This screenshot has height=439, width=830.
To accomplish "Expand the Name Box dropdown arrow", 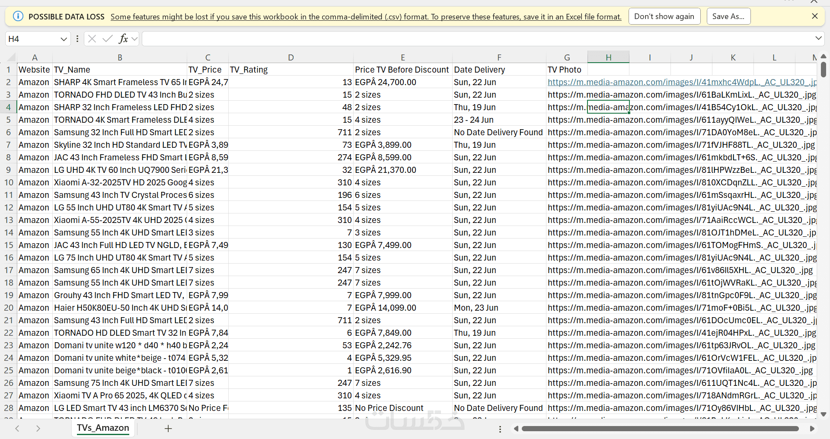I will (x=64, y=39).
